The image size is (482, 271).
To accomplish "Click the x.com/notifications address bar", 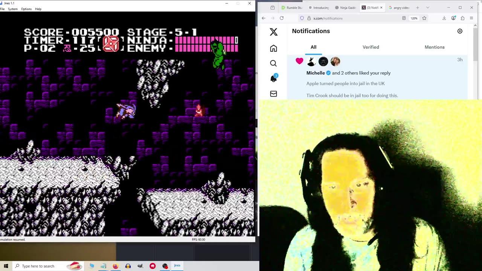I will pyautogui.click(x=354, y=18).
